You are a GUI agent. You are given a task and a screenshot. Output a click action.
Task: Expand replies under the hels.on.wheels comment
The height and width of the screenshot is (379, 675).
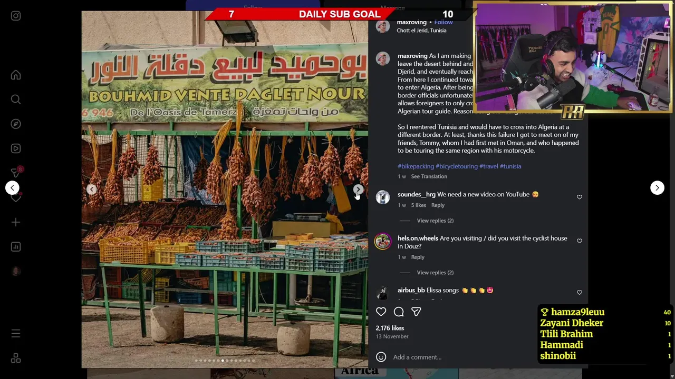click(435, 273)
